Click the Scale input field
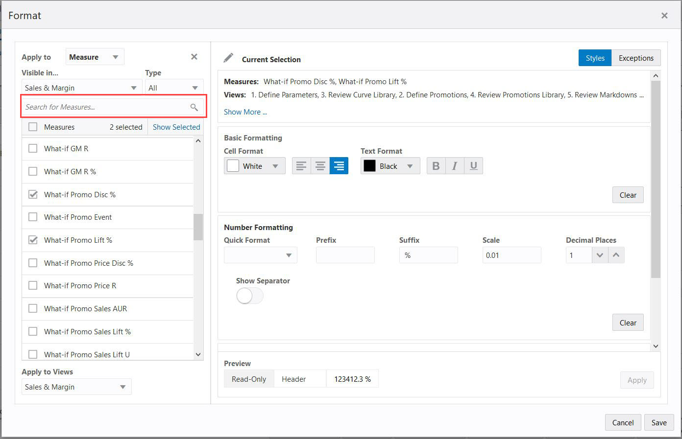Image resolution: width=682 pixels, height=439 pixels. coord(512,255)
